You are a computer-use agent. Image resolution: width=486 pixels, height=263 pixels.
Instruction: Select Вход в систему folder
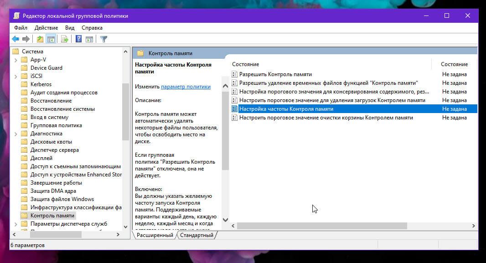(49, 117)
